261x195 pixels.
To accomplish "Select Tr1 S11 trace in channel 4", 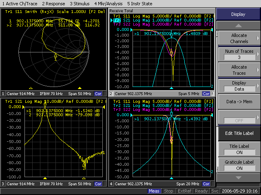I will [x=163, y=101].
